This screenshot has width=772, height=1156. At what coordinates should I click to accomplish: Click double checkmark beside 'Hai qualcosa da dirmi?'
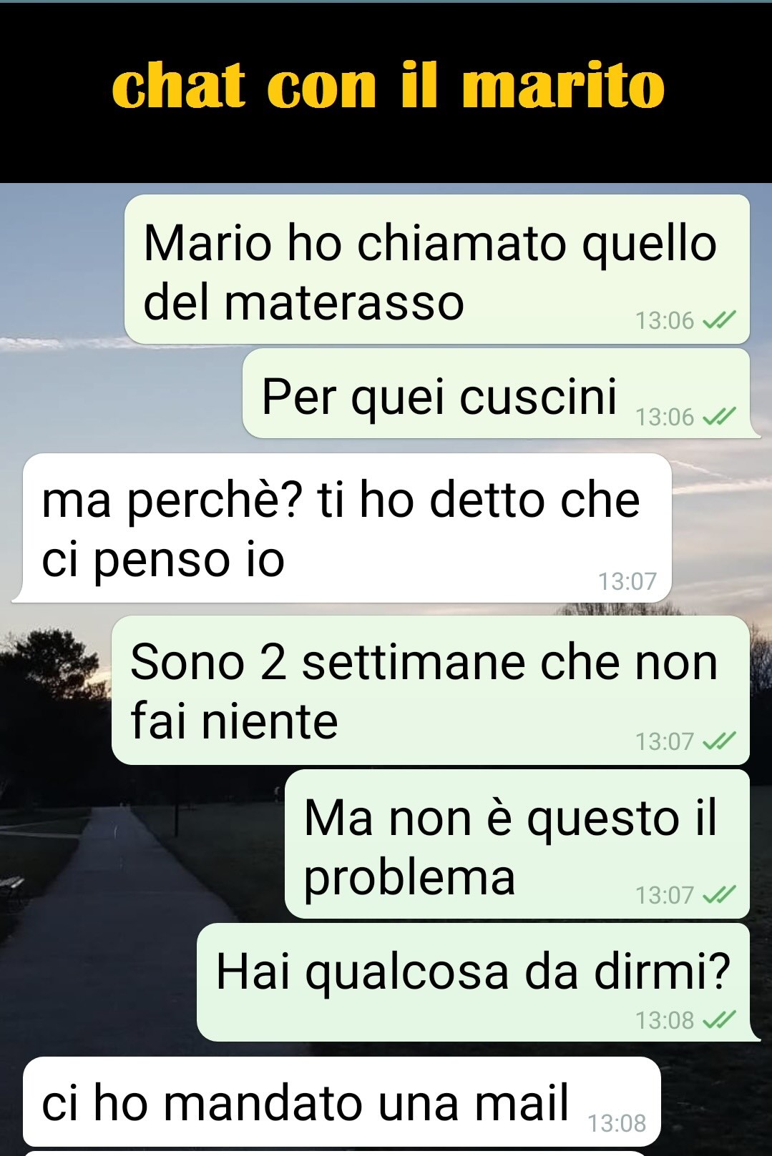719,1019
